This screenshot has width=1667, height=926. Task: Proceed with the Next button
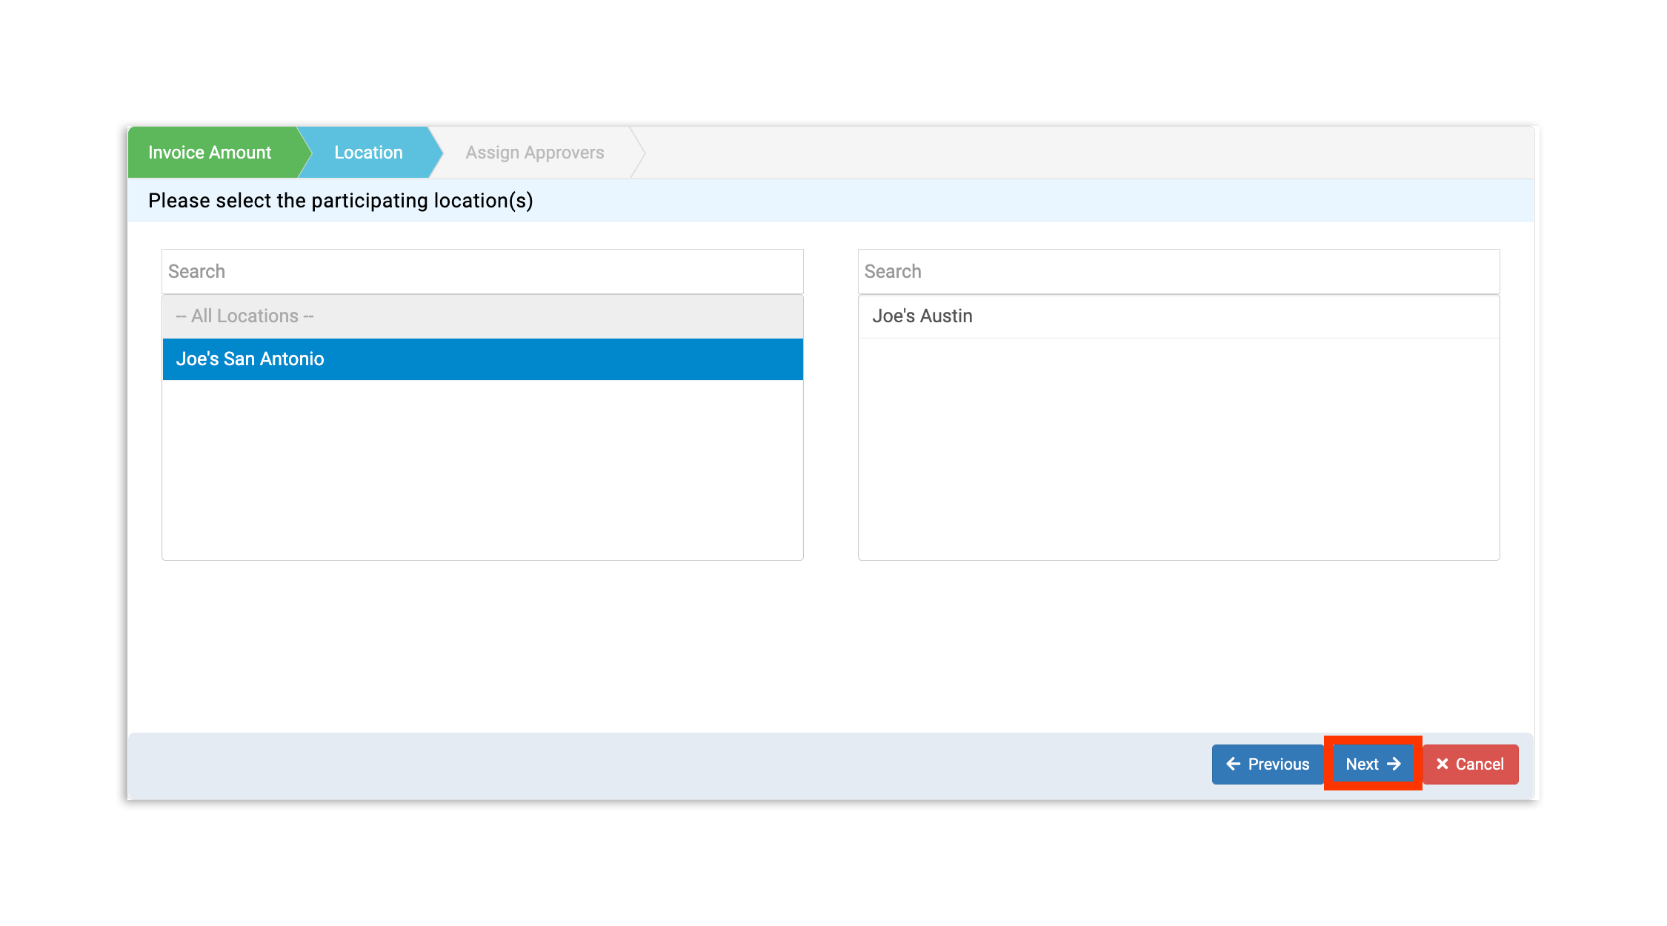pos(1372,764)
